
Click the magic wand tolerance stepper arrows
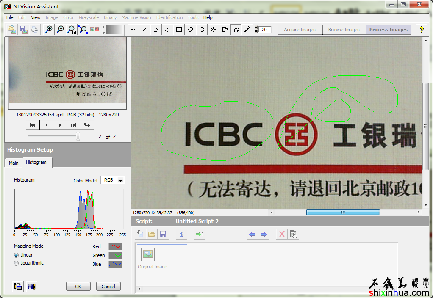(x=256, y=30)
